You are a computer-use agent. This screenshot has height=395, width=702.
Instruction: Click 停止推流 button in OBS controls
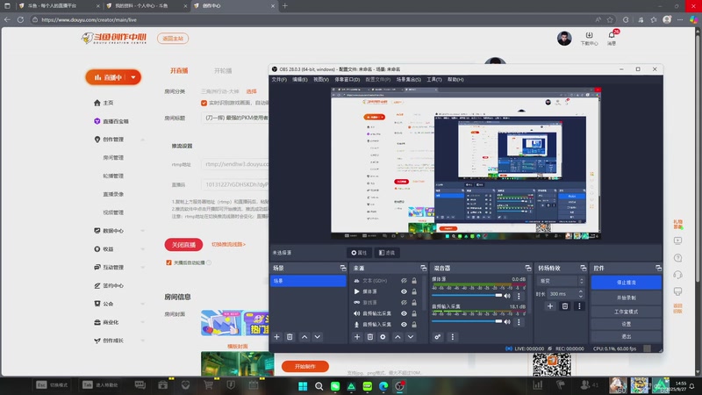tap(626, 283)
